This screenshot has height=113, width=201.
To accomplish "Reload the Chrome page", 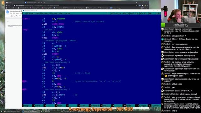I will pyautogui.click(x=11, y=5).
